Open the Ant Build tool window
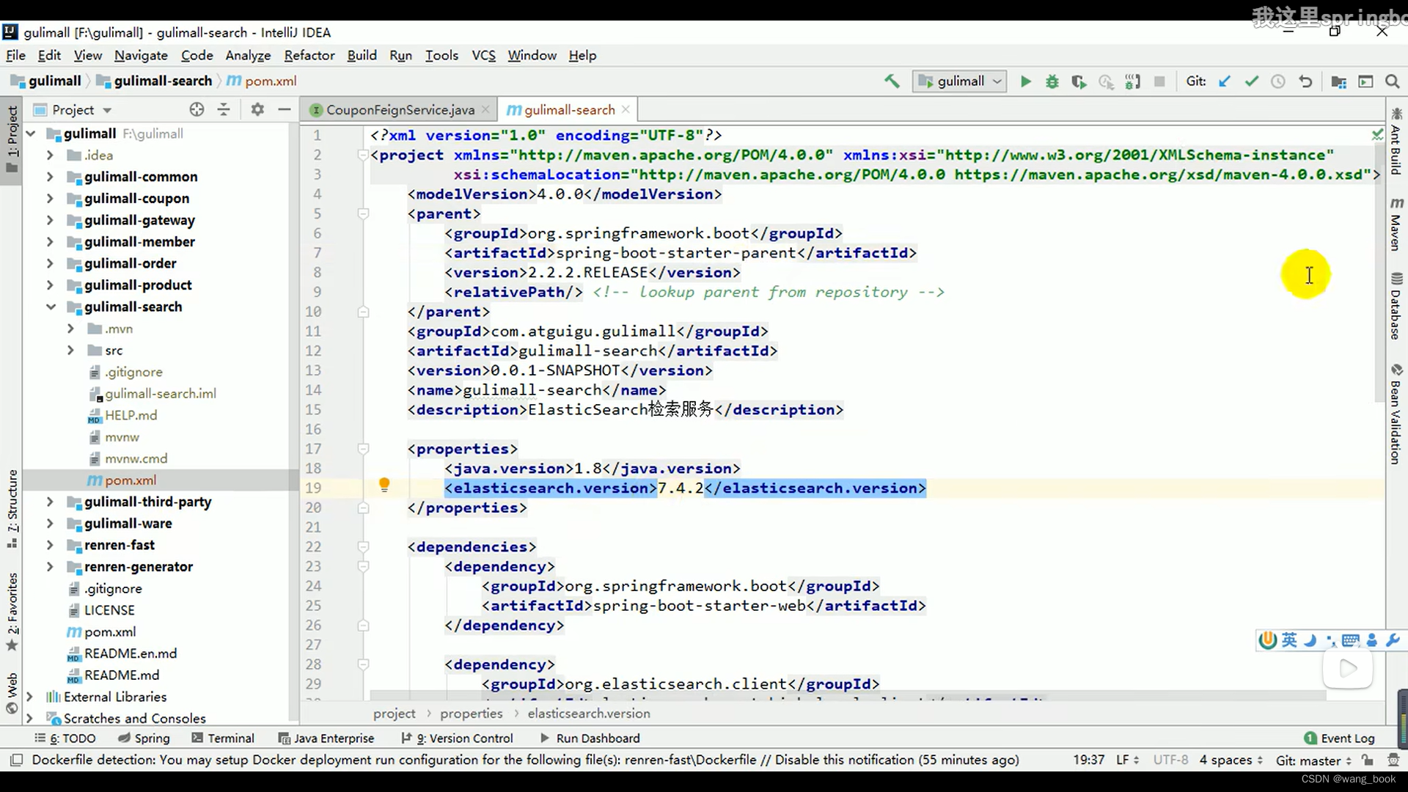This screenshot has height=792, width=1408. pyautogui.click(x=1396, y=142)
